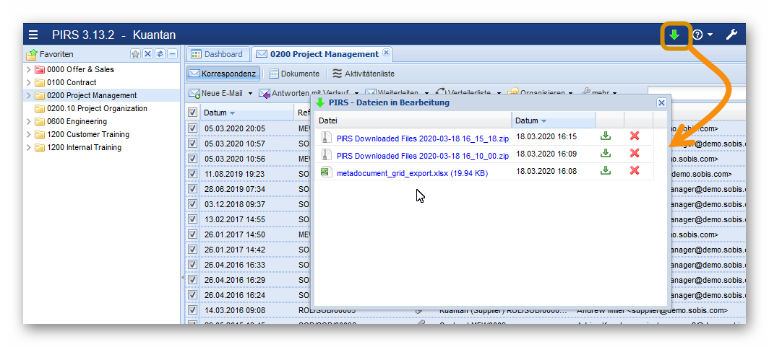Switch to Aktivitätenliste view

point(363,74)
